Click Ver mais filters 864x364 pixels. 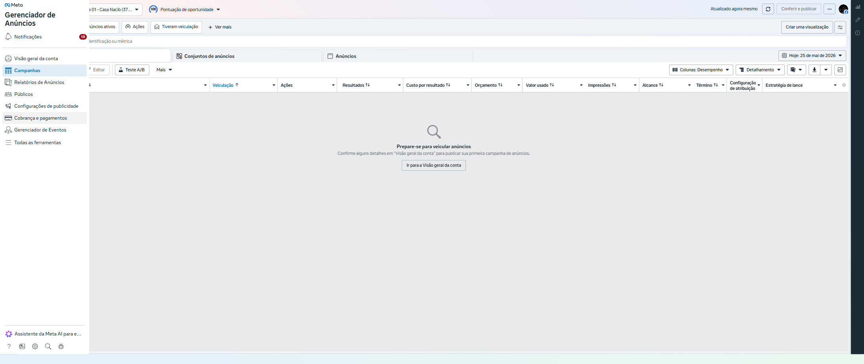point(220,27)
